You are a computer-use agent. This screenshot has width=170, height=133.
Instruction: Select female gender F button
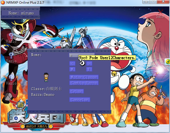89,69
